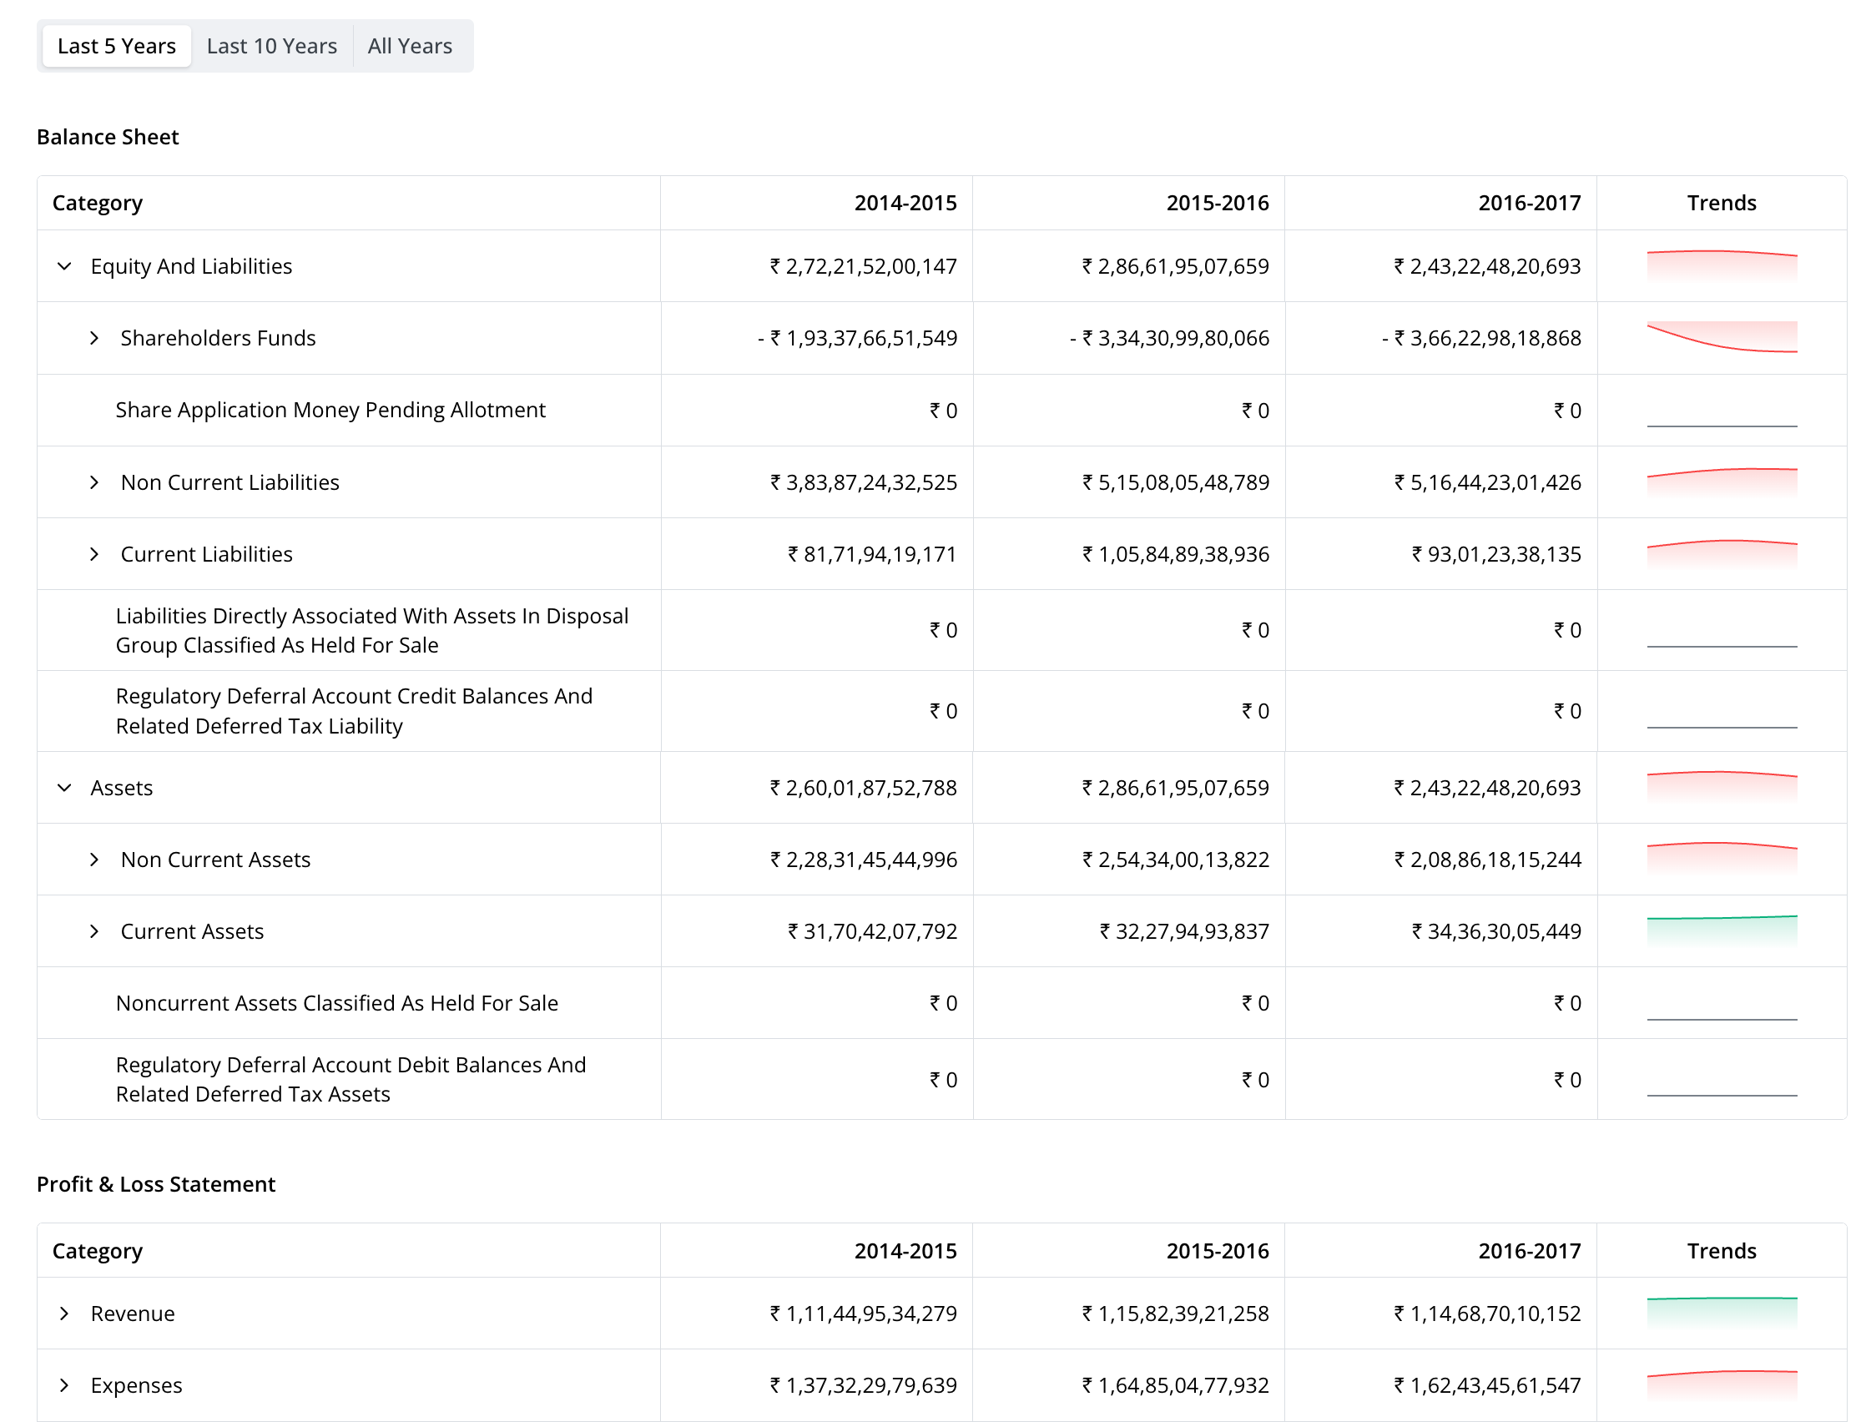This screenshot has height=1422, width=1866.
Task: Click the Equity And Liabilities trend chart
Action: 1722,265
